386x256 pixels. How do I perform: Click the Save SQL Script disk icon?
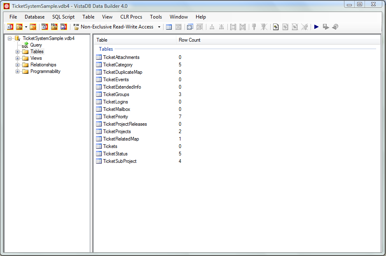click(63, 27)
